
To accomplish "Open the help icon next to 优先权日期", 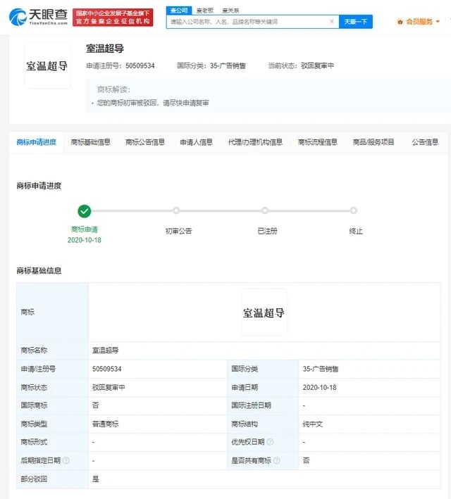I will point(270,442).
